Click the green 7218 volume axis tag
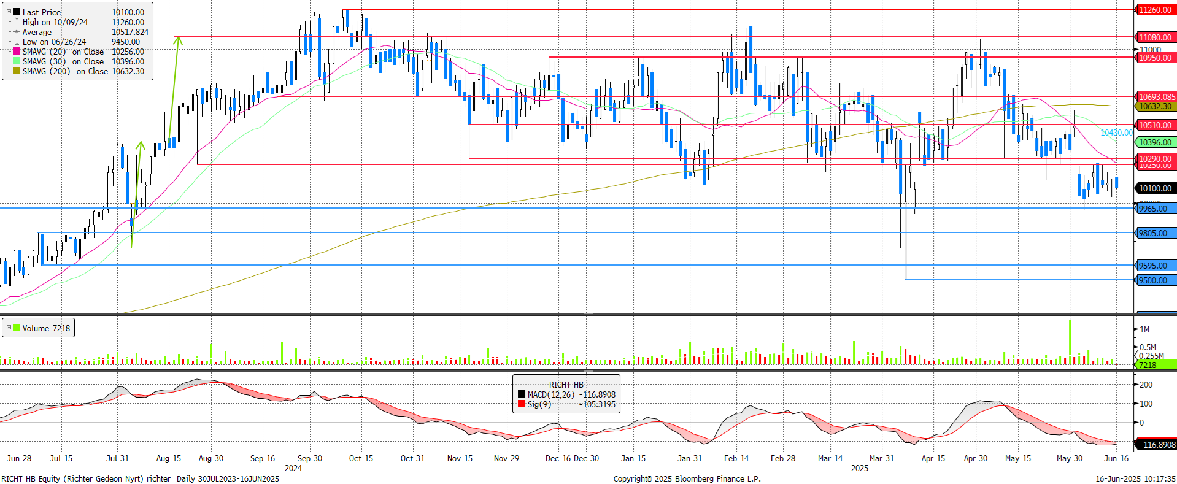 click(x=1154, y=365)
